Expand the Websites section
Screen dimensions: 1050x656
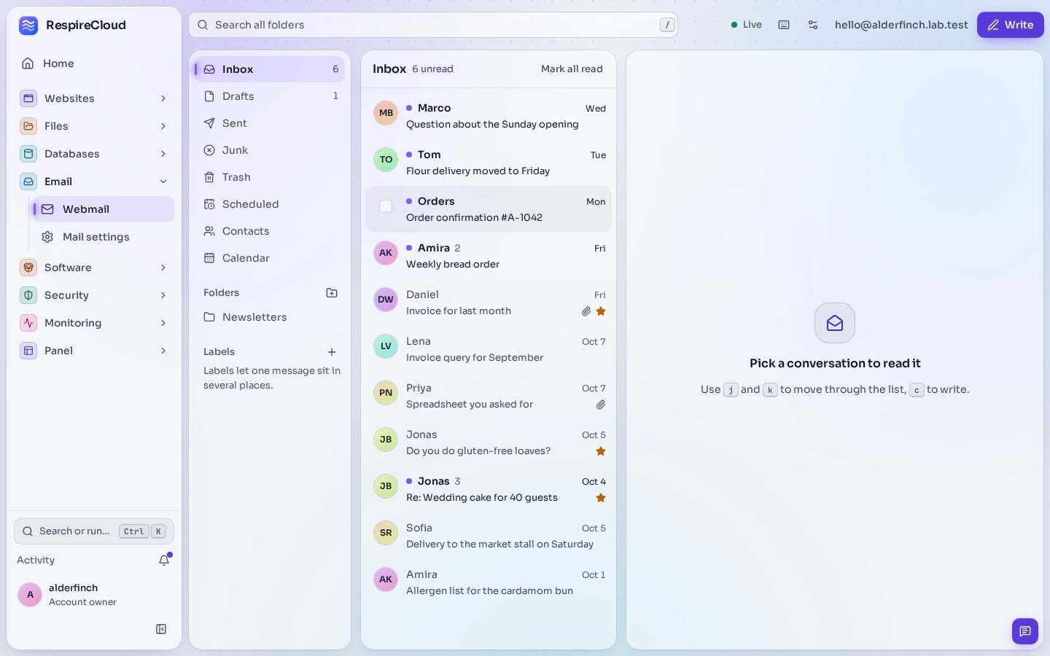(94, 98)
